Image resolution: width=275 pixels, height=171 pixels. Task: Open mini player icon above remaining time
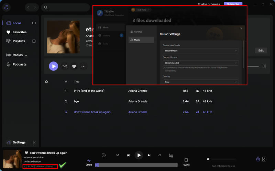click(x=186, y=160)
